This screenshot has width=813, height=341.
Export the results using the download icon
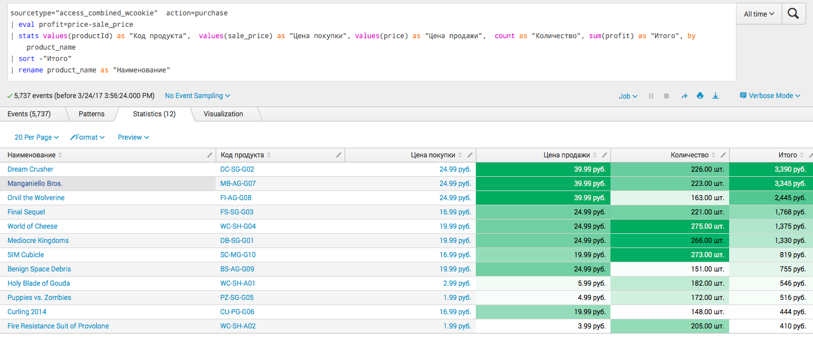[x=715, y=96]
